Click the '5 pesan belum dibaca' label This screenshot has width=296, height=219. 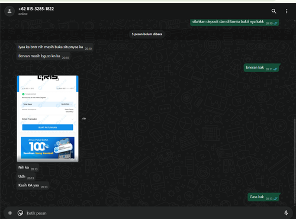(x=147, y=34)
